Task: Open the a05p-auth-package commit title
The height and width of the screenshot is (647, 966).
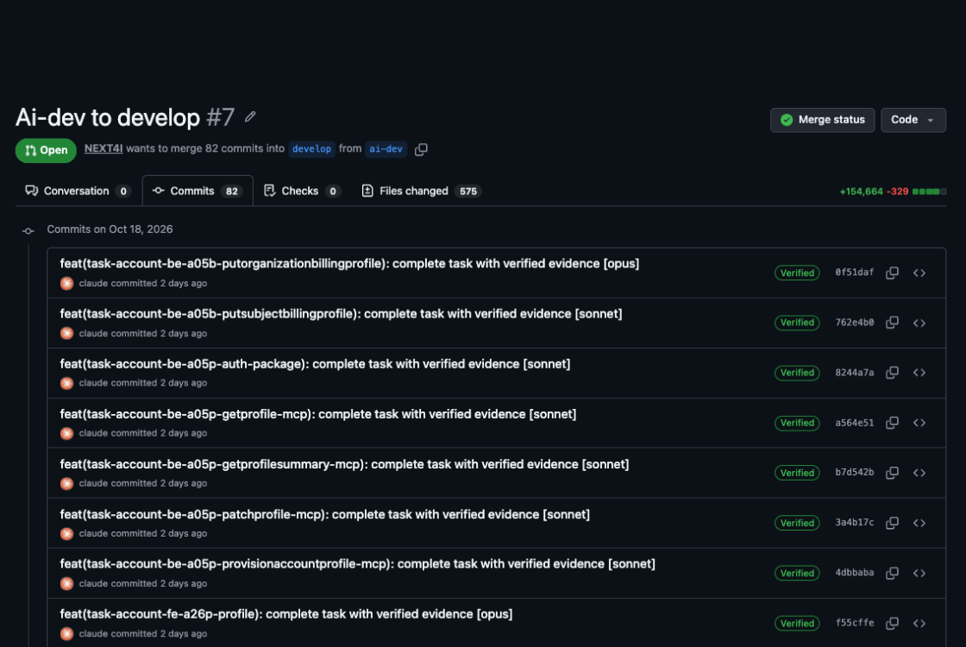Action: pyautogui.click(x=315, y=363)
